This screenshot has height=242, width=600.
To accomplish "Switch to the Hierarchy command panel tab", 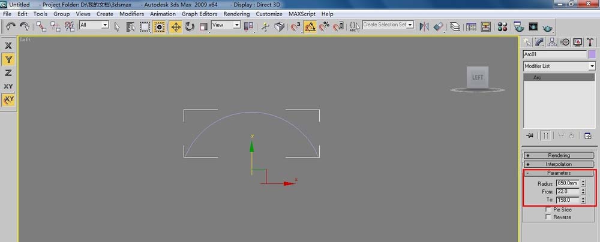I will [552, 42].
